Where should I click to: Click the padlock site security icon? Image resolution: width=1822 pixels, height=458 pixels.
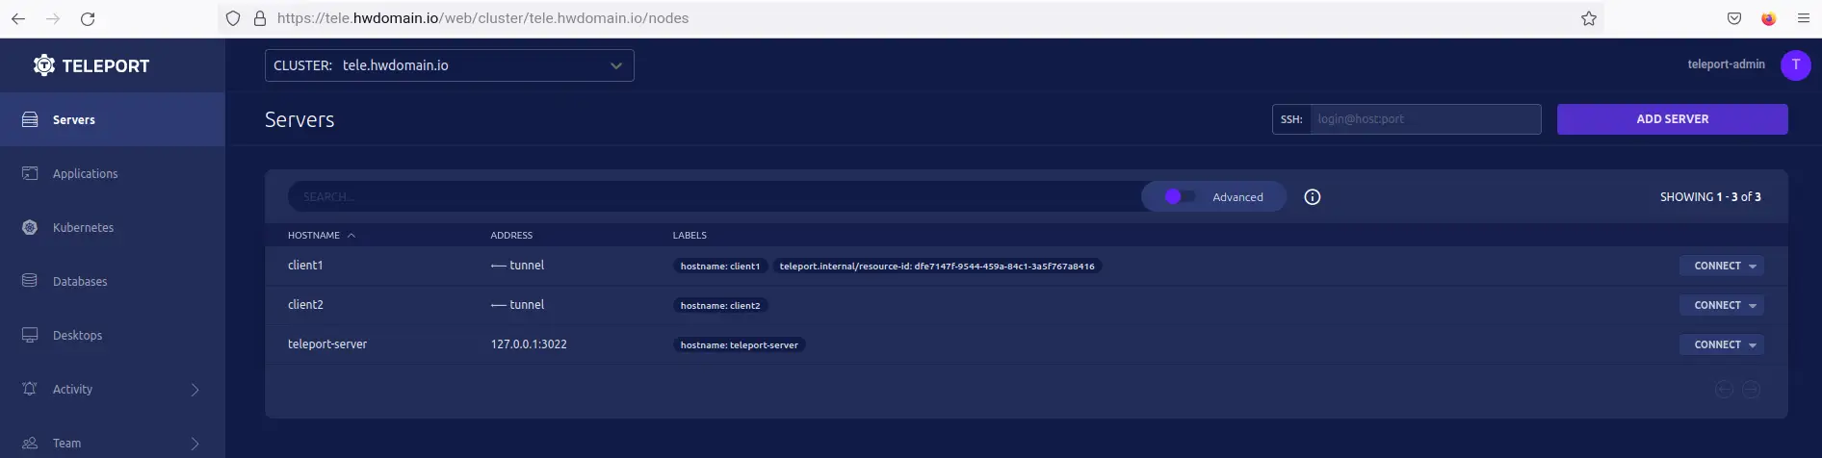259,18
